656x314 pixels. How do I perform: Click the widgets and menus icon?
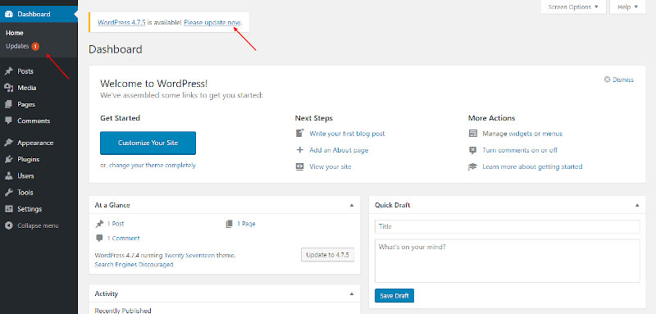coord(473,134)
